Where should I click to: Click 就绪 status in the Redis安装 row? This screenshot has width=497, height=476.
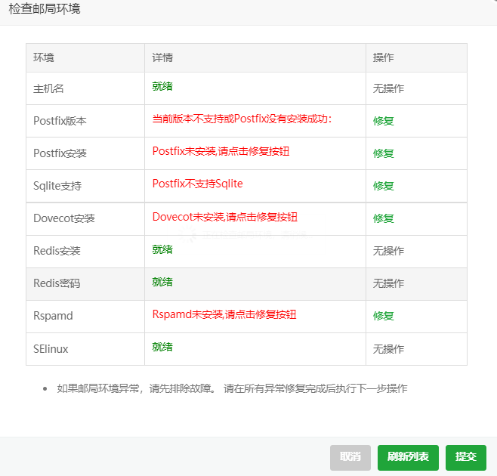pyautogui.click(x=162, y=249)
